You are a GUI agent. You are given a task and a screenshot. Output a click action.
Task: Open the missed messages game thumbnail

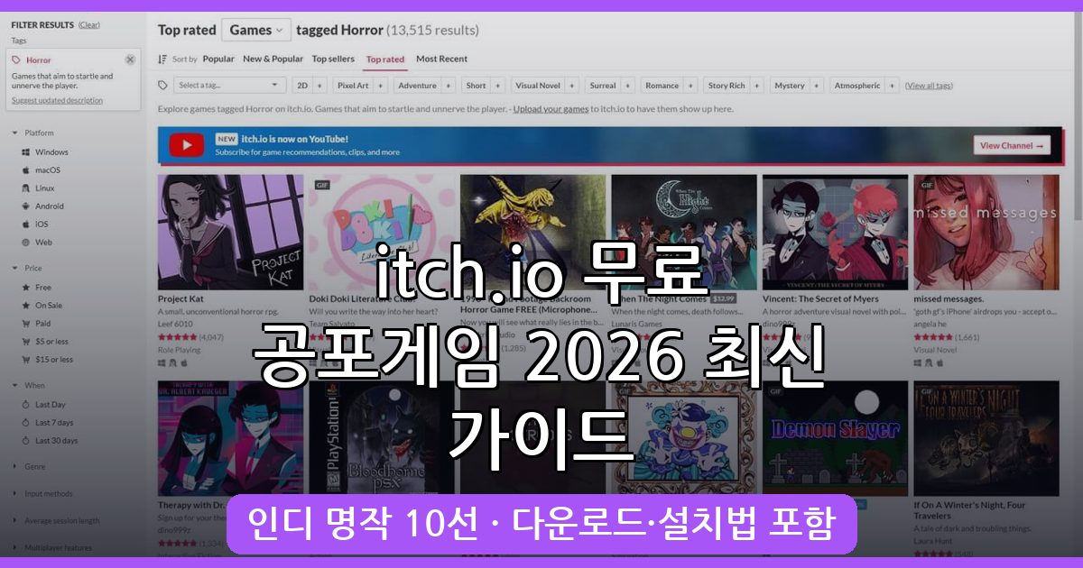986,233
